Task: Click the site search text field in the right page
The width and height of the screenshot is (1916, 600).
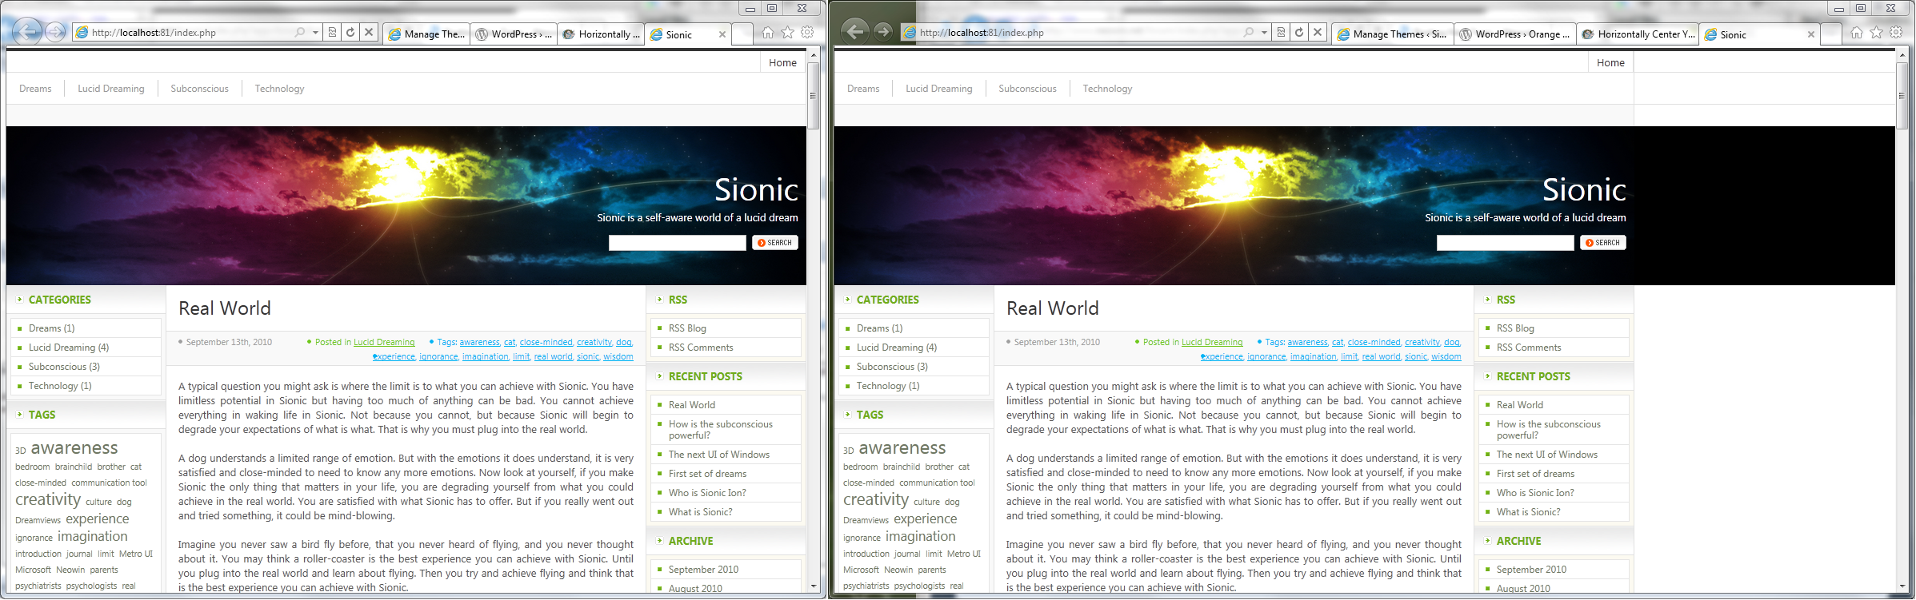Action: point(1504,243)
